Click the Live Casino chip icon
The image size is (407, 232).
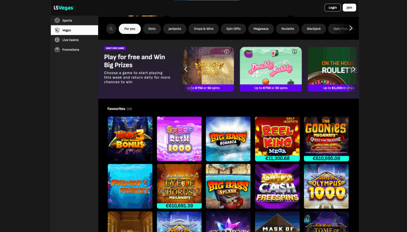(57, 40)
